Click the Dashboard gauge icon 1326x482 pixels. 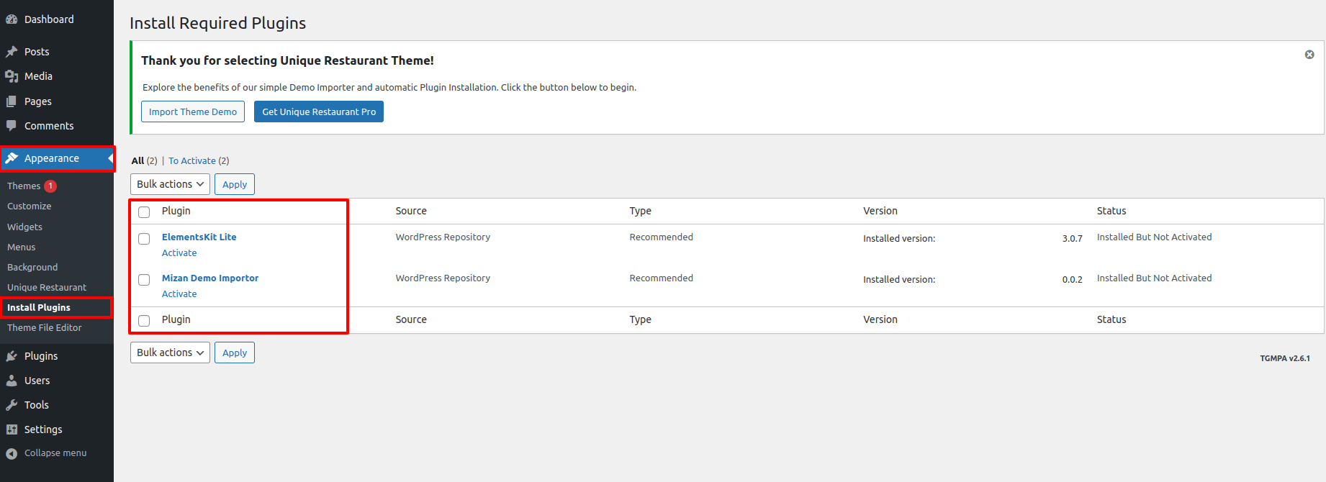[12, 19]
